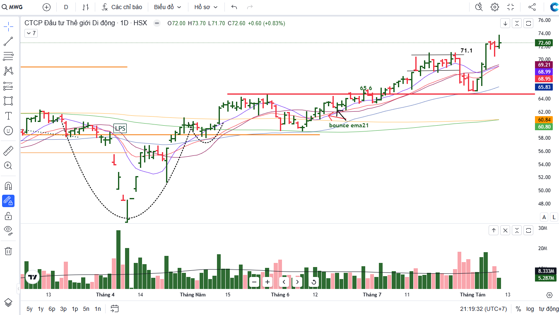Select the ruler measure tool
559x315 pixels.
click(x=8, y=150)
